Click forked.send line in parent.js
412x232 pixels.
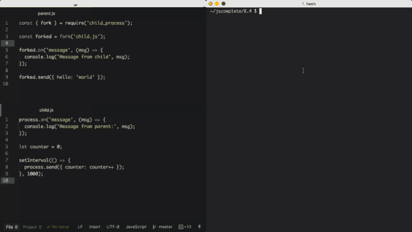62,77
